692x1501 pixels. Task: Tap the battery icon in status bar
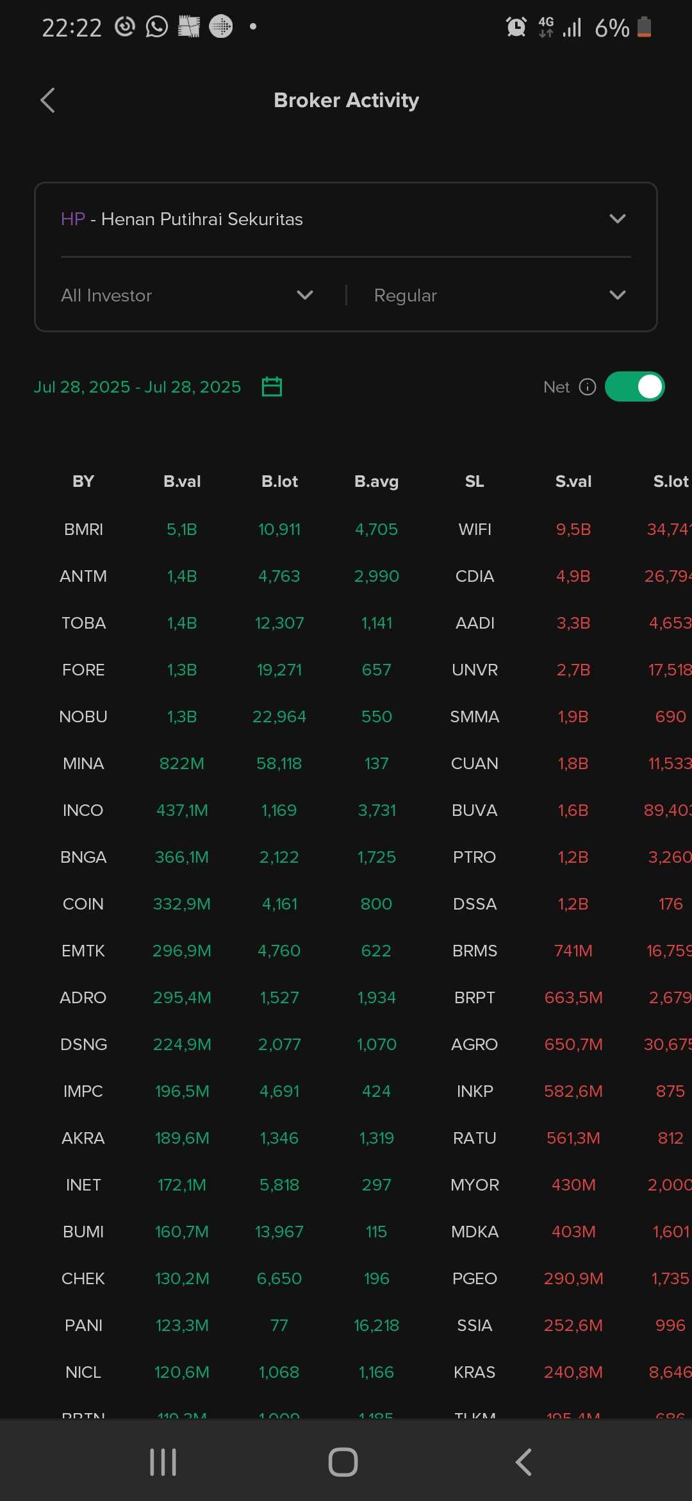[645, 28]
